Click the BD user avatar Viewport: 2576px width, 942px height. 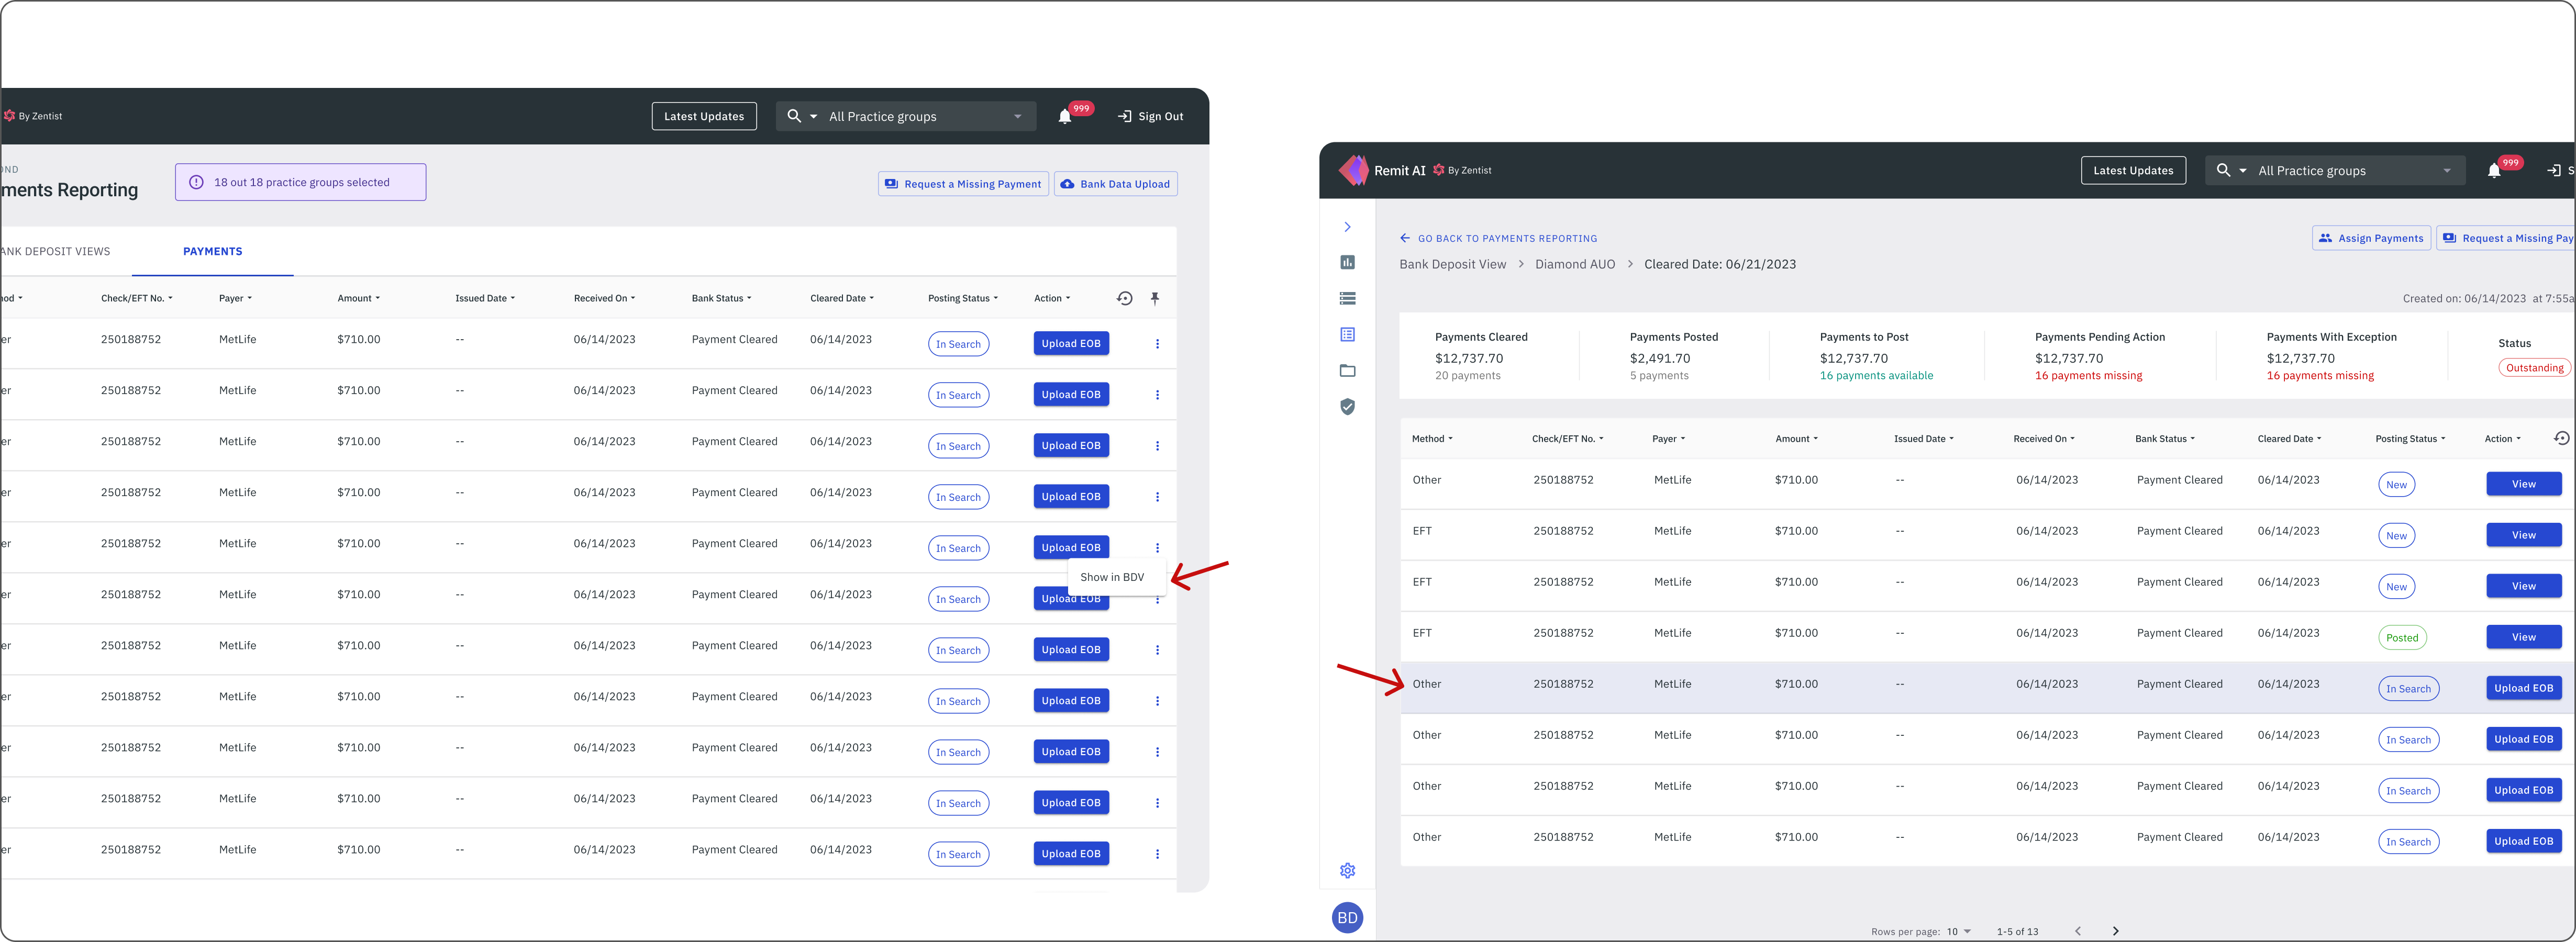[1347, 917]
